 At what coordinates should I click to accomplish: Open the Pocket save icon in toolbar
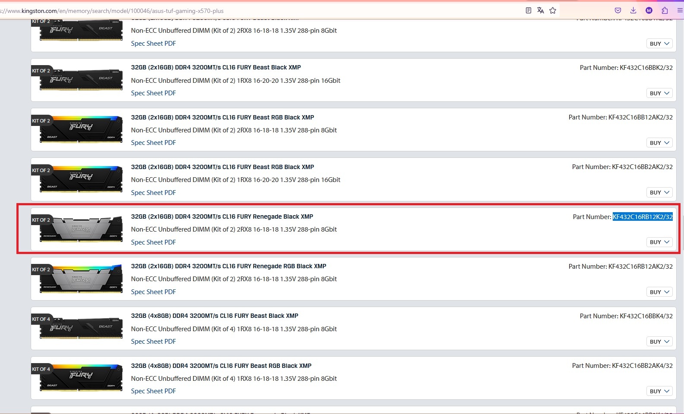pos(618,10)
